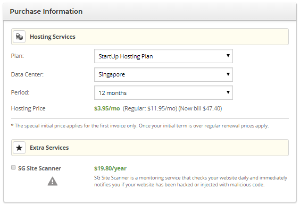Image resolution: width=300 pixels, height=206 pixels.
Task: Open the Data Center dropdown showing Singapore
Action: [x=163, y=74]
